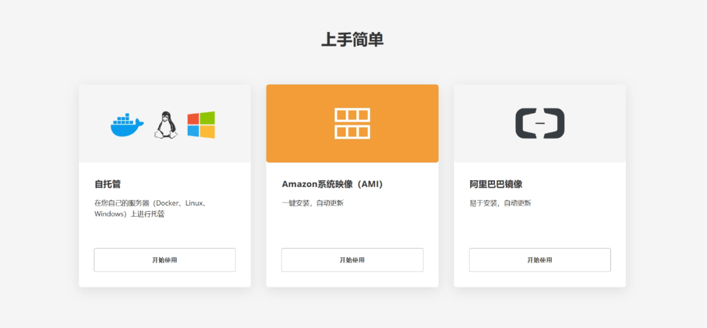Image resolution: width=707 pixels, height=328 pixels.
Task: Click 一键安装，自动更新 description text
Action: pos(312,203)
